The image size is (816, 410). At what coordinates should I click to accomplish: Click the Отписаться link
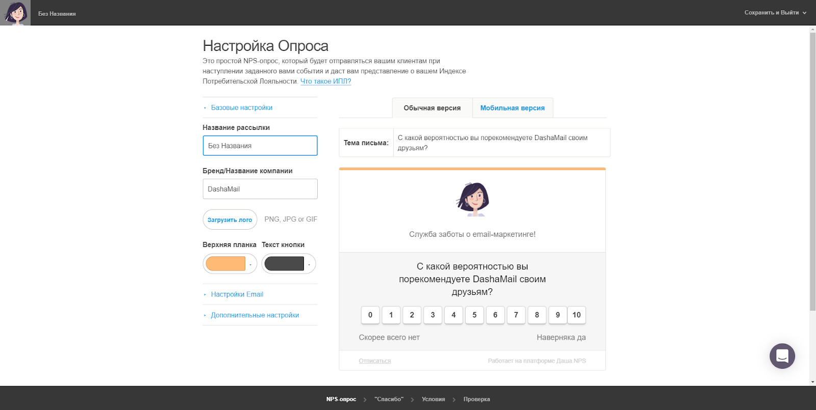pyautogui.click(x=375, y=361)
